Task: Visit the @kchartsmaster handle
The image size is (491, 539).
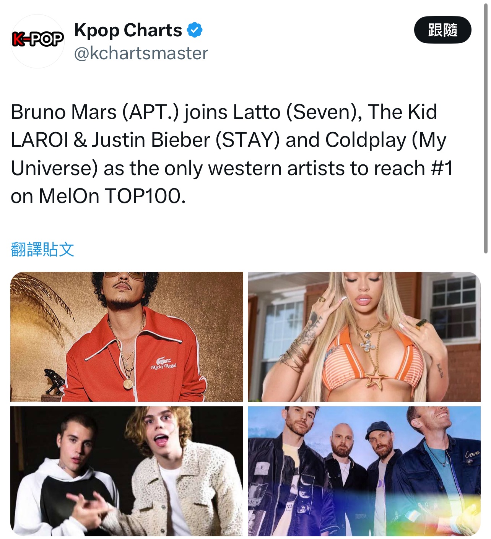Action: coord(141,53)
